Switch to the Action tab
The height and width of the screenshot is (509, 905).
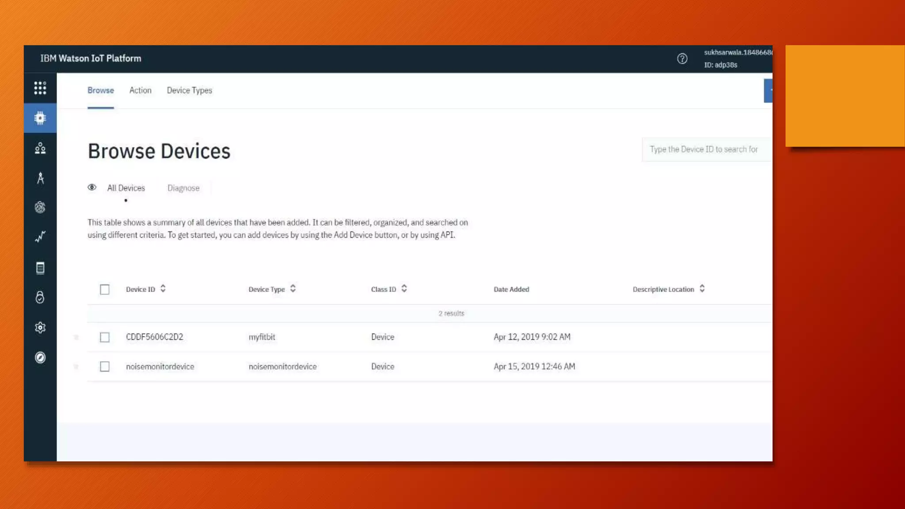140,91
